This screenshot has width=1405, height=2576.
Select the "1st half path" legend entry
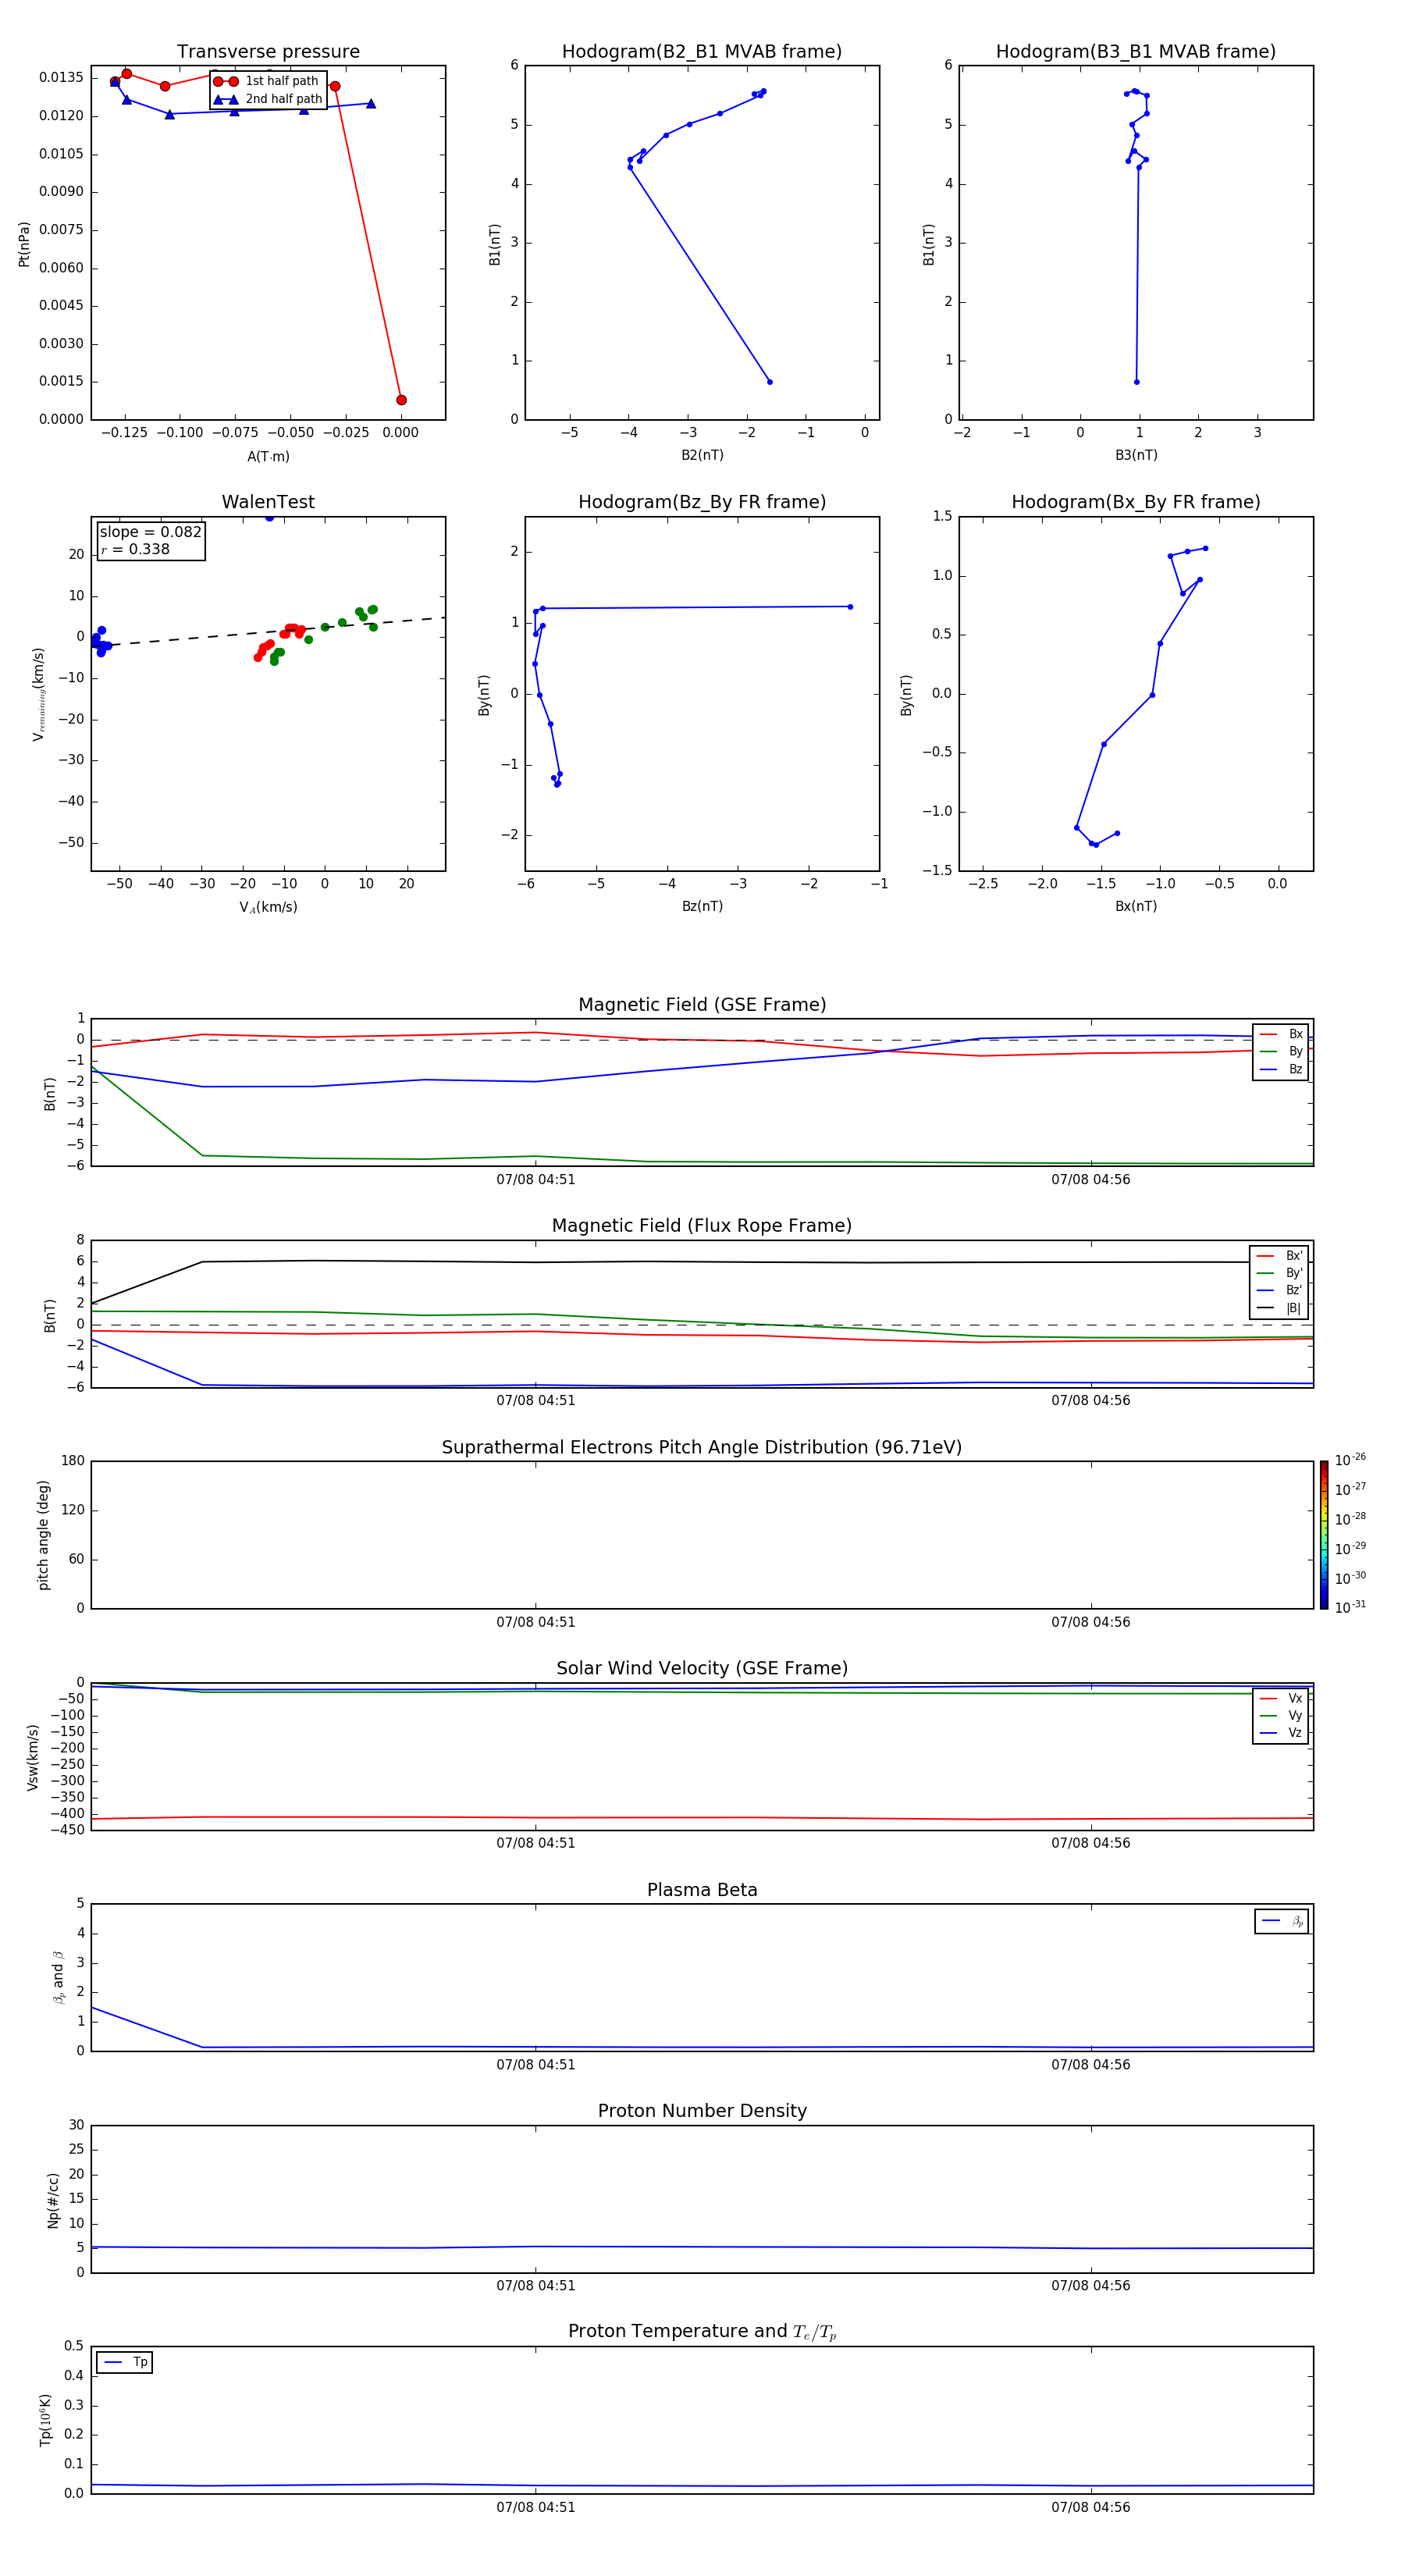(x=266, y=81)
